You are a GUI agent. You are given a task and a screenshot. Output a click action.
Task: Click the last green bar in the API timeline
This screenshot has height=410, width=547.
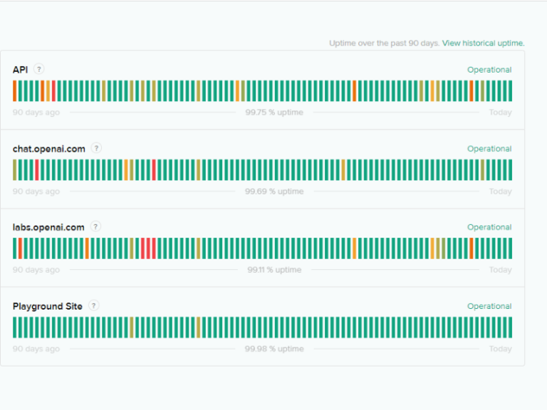pyautogui.click(x=511, y=91)
